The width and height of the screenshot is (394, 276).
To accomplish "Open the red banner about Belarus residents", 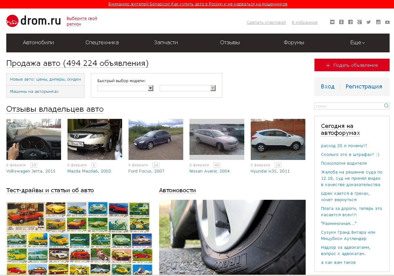I will (x=198, y=4).
